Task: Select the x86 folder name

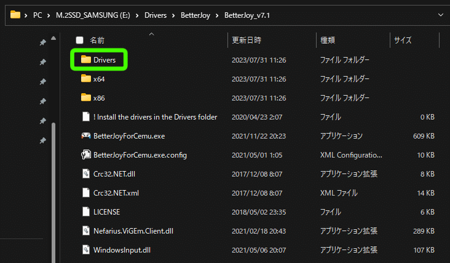Action: pyautogui.click(x=99, y=98)
